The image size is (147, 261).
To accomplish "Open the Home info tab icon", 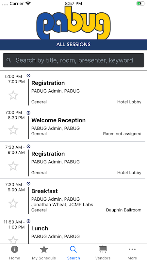I will pos(15,249).
